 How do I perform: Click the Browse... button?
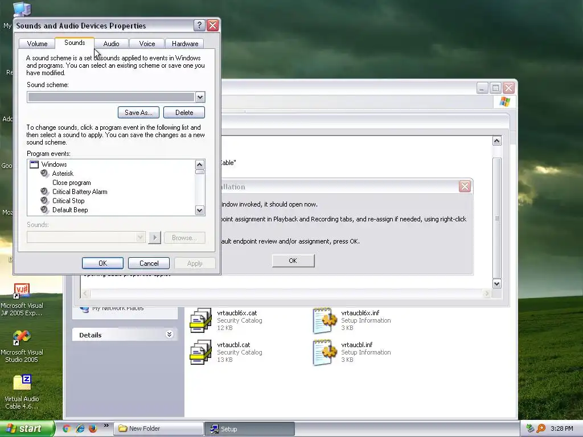click(184, 237)
